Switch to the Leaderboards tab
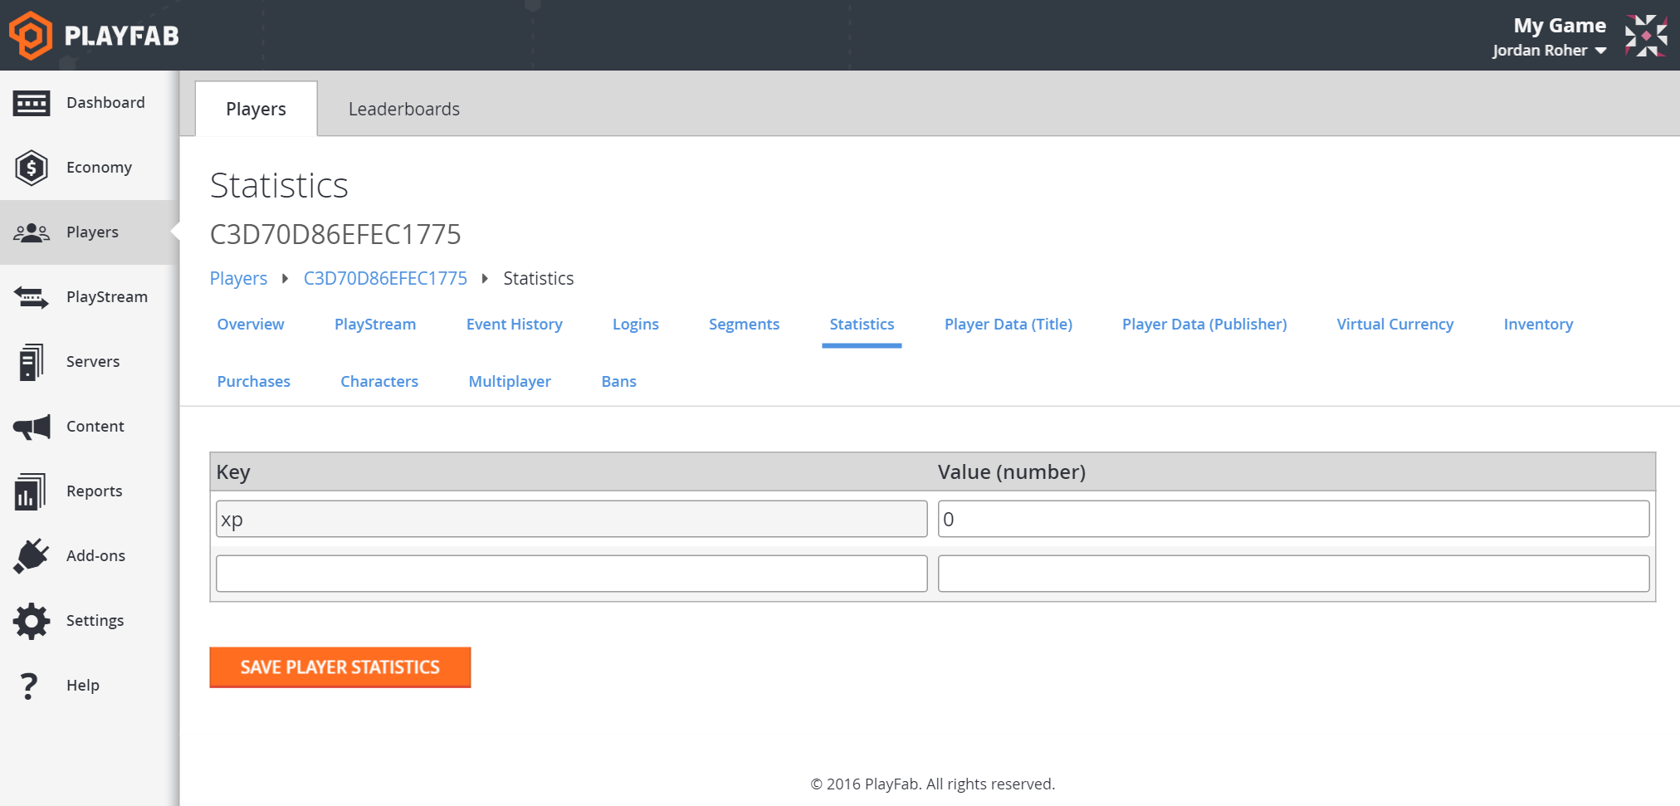This screenshot has height=806, width=1680. pos(403,109)
